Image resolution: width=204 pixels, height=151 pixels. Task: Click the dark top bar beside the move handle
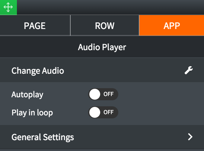tap(109, 7)
